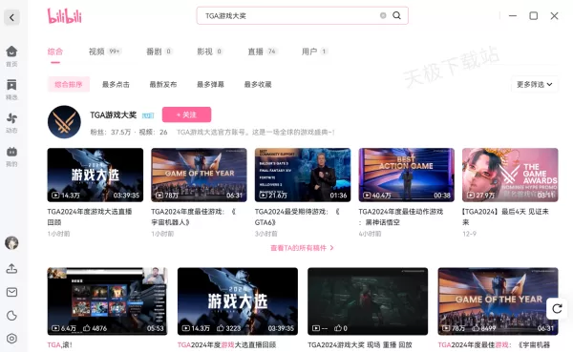Open the Dynamics pinwheel icon in sidebar
This screenshot has width=573, height=352.
pyautogui.click(x=11, y=123)
